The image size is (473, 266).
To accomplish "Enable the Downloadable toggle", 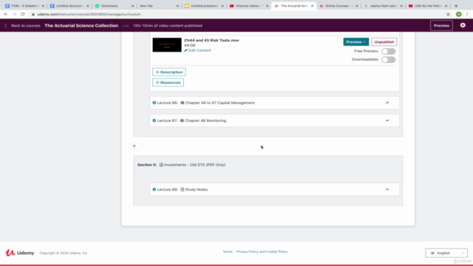I will [388, 59].
